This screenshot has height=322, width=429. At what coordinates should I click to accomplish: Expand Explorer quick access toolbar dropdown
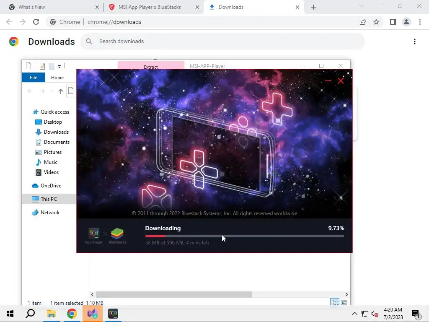point(59,66)
